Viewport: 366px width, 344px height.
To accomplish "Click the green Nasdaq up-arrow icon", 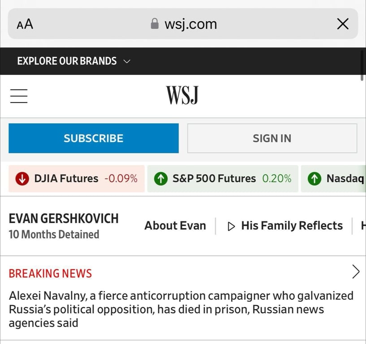I will tap(314, 179).
